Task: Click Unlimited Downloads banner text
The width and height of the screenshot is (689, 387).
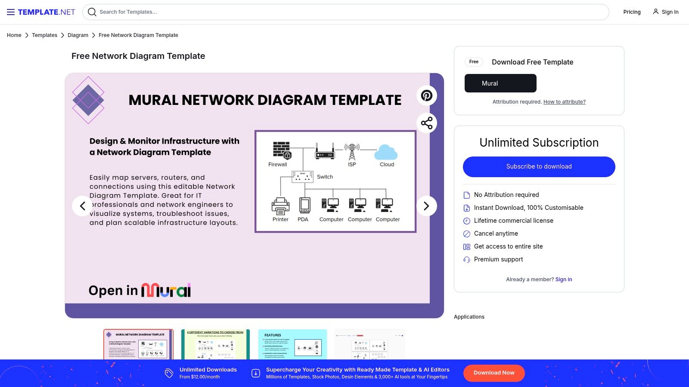Action: coord(208,370)
